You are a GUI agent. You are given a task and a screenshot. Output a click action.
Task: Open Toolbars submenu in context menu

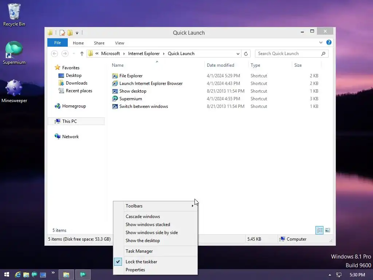pyautogui.click(x=155, y=206)
